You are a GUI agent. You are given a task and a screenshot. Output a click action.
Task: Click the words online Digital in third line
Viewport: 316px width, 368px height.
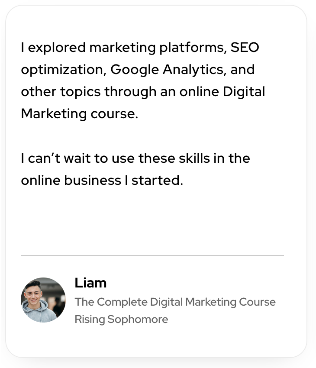point(222,91)
